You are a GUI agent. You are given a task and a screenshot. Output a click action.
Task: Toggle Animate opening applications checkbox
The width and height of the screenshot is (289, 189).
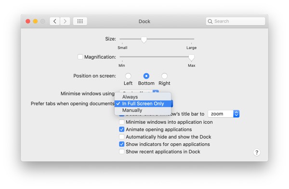click(x=122, y=129)
